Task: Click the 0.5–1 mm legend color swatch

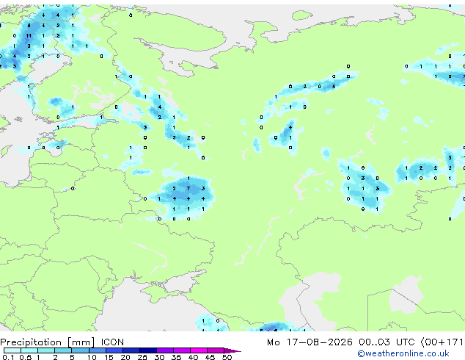Action: [x=29, y=350]
